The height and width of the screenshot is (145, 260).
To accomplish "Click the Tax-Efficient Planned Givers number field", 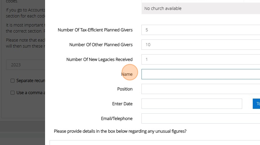I will tap(200, 30).
